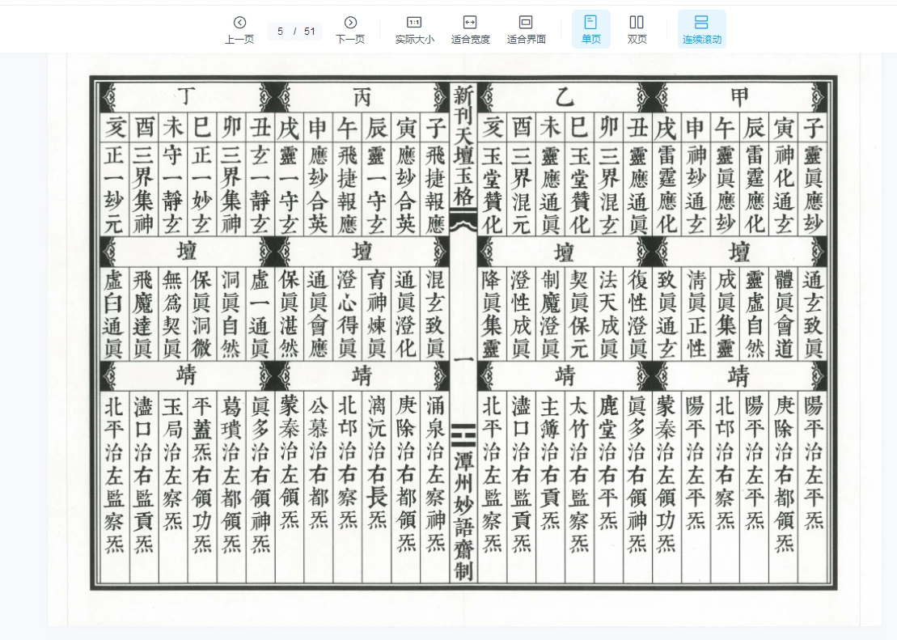The height and width of the screenshot is (640, 897).
Task: Click the 通玄致眞 cell in table
Action: coord(812,314)
